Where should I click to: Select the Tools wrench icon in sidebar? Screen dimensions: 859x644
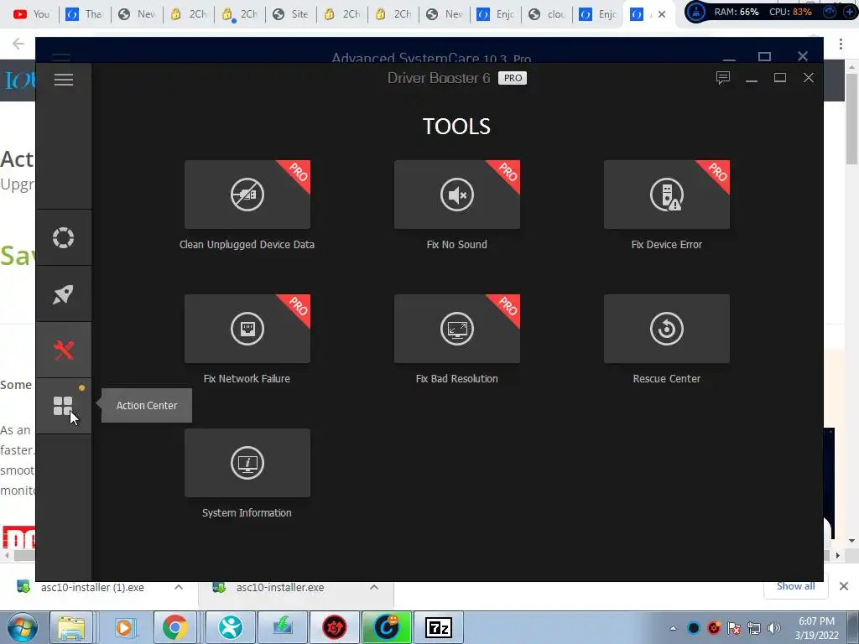coord(63,350)
